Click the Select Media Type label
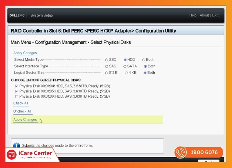The height and width of the screenshot is (168, 232). [x=29, y=60]
